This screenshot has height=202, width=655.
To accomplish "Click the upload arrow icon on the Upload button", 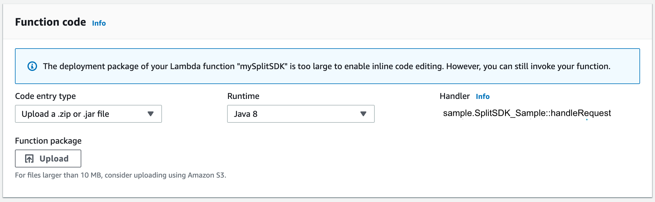I will coord(29,159).
